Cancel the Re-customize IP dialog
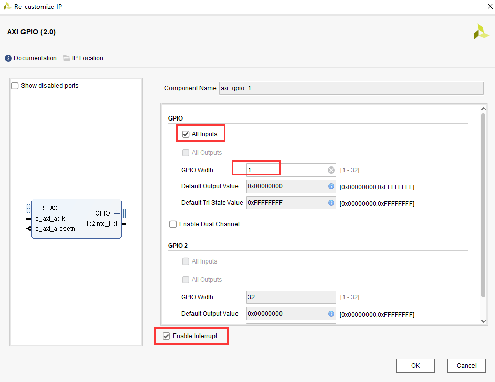This screenshot has width=495, height=382. 466,365
